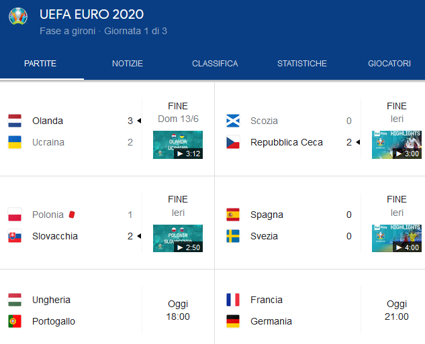This screenshot has width=425, height=344.
Task: Go to the Giocatori tab
Action: tap(389, 64)
